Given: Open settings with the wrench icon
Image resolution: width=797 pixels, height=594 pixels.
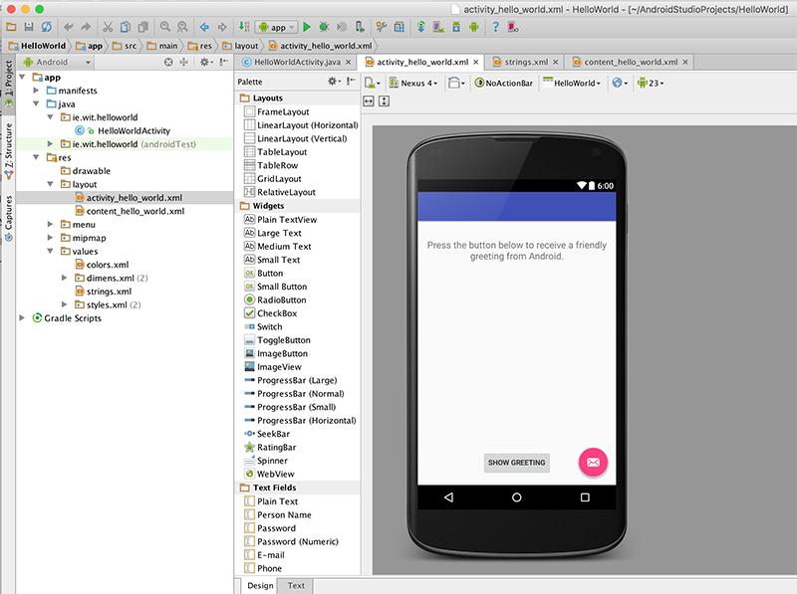Looking at the screenshot, I should coord(382,27).
